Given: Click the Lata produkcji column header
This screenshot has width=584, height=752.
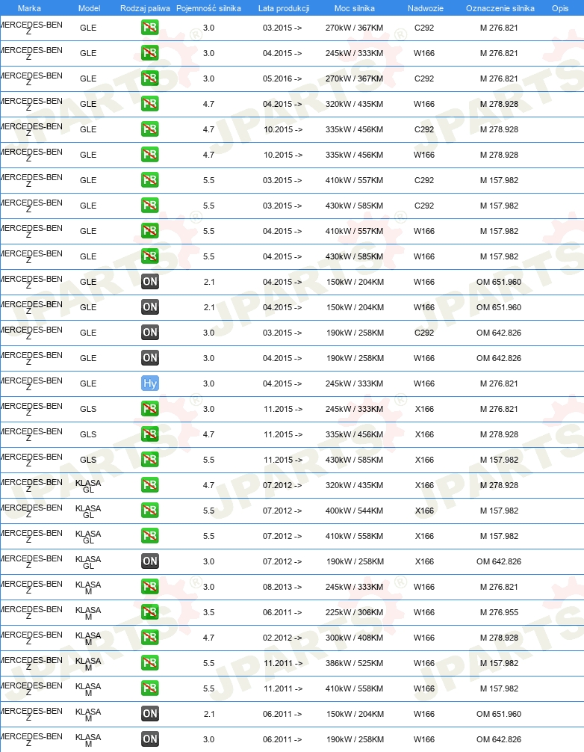Looking at the screenshot, I should tap(284, 8).
